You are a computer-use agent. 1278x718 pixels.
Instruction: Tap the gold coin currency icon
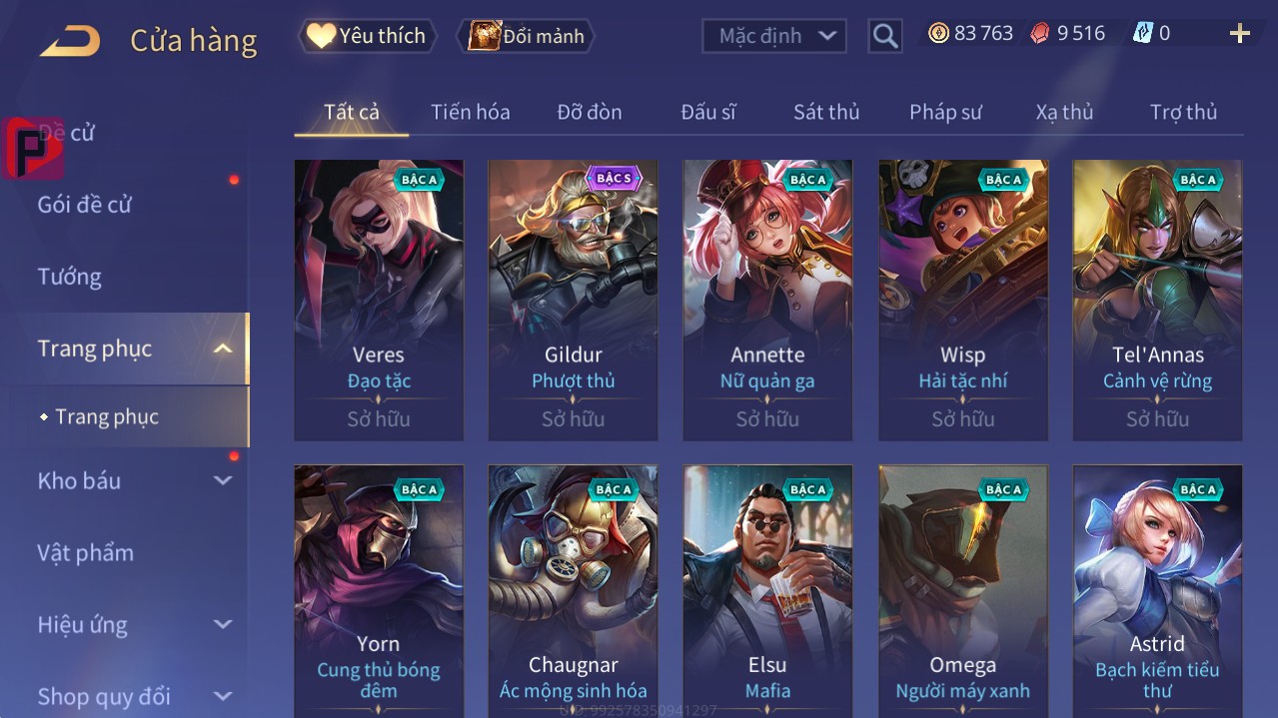[x=938, y=33]
